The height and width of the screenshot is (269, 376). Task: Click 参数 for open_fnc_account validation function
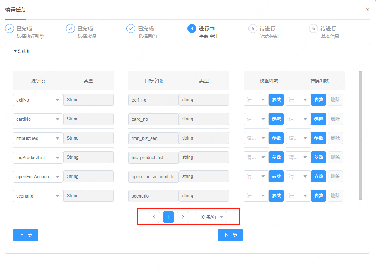[x=276, y=176]
